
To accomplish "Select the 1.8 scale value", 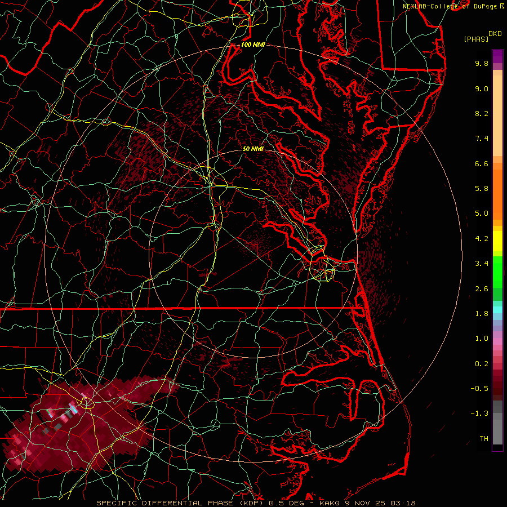I will [482, 314].
